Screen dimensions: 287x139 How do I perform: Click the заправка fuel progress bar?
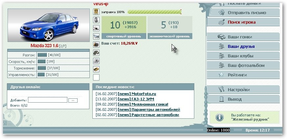tap(155, 12)
